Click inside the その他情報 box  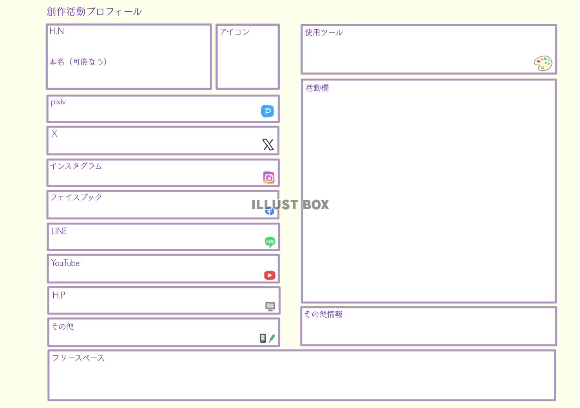[x=429, y=331]
